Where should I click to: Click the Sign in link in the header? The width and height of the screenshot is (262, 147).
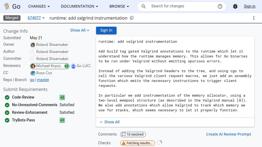tap(249, 6)
